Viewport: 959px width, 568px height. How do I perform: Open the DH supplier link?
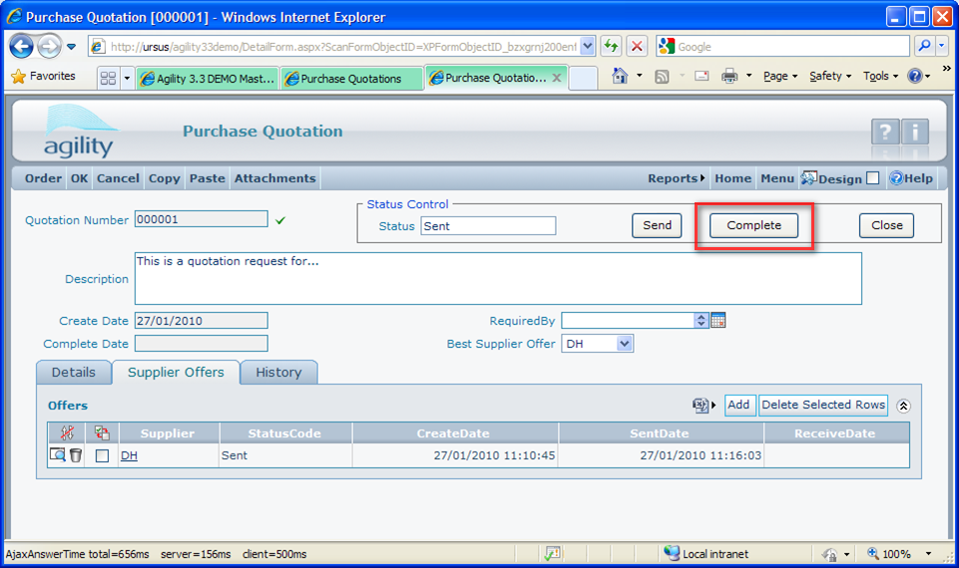130,455
